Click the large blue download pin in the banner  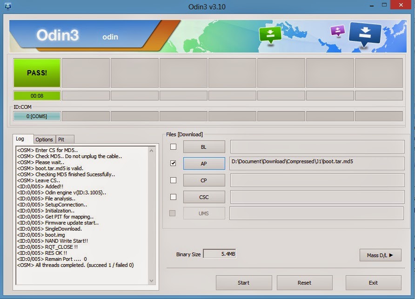(x=365, y=34)
